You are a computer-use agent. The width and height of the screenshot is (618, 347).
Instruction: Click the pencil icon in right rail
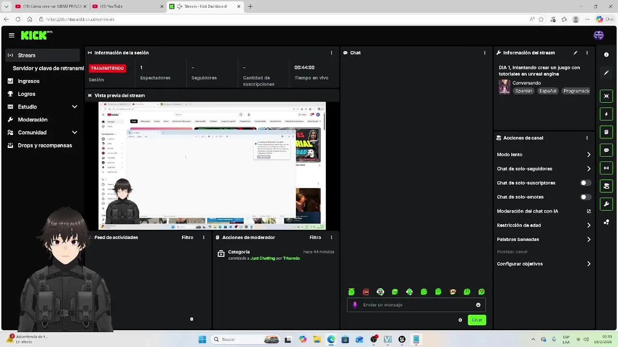[x=606, y=73]
